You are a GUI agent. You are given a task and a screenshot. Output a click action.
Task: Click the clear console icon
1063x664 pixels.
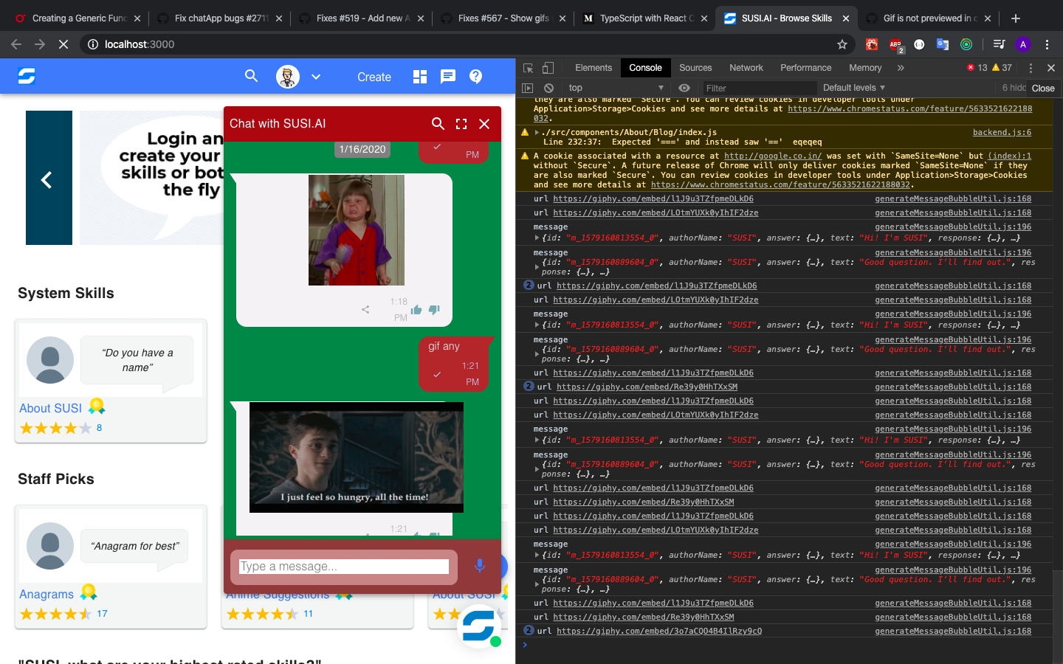point(547,88)
